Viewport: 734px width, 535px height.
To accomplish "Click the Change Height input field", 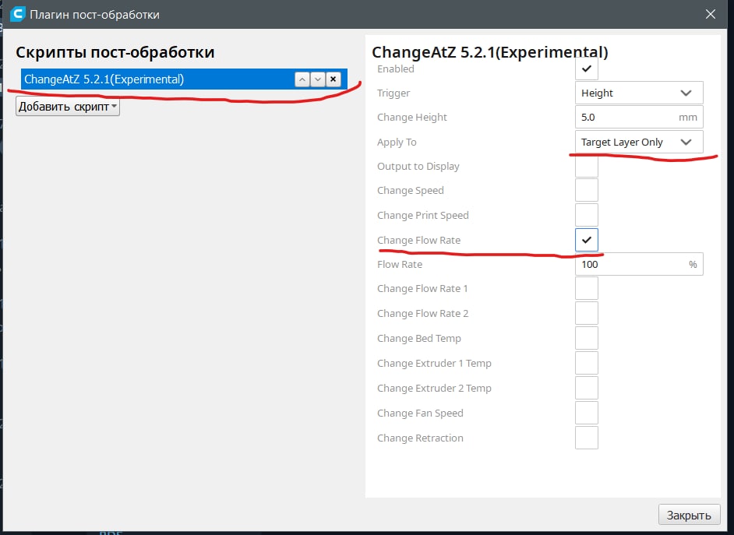I will click(x=639, y=118).
